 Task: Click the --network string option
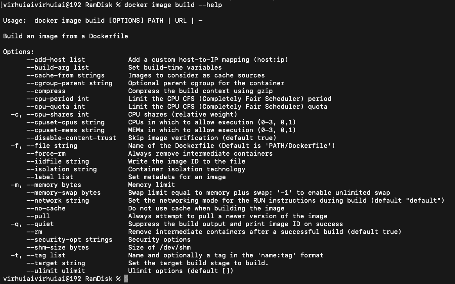click(58, 201)
